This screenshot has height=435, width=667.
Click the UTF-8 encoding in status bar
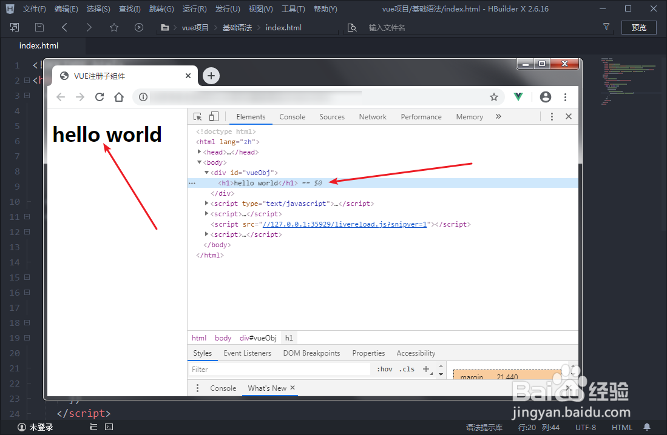click(585, 427)
